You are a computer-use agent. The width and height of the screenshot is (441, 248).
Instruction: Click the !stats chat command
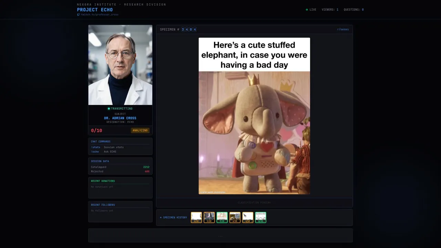(95, 147)
